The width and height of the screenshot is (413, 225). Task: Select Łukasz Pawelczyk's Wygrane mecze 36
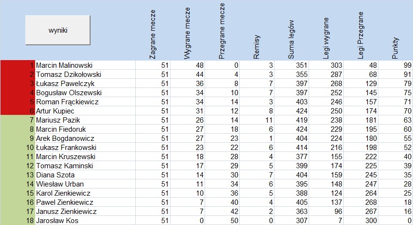pos(188,84)
